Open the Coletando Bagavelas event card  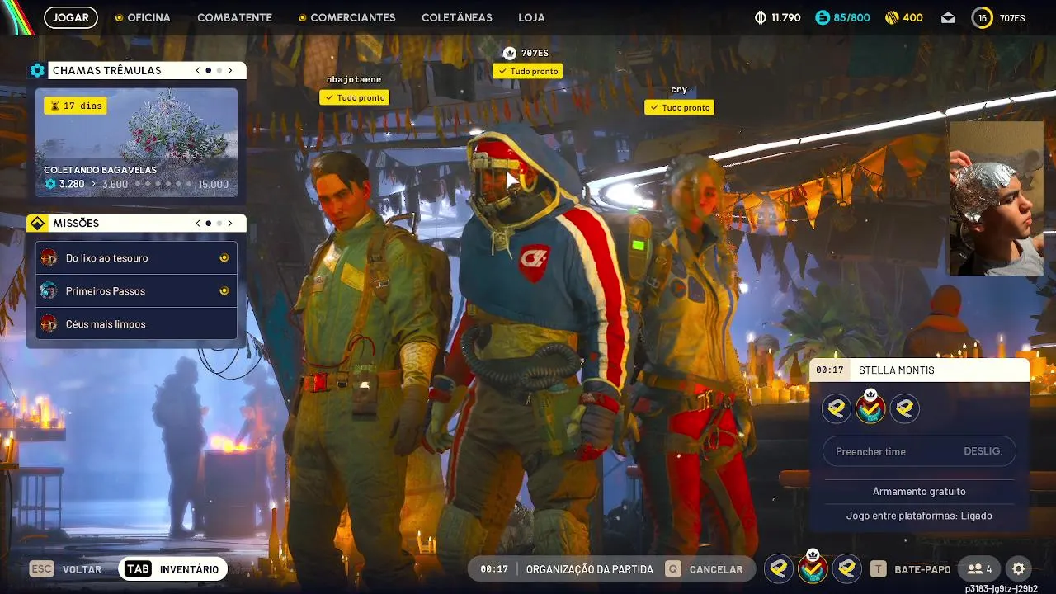click(136, 143)
